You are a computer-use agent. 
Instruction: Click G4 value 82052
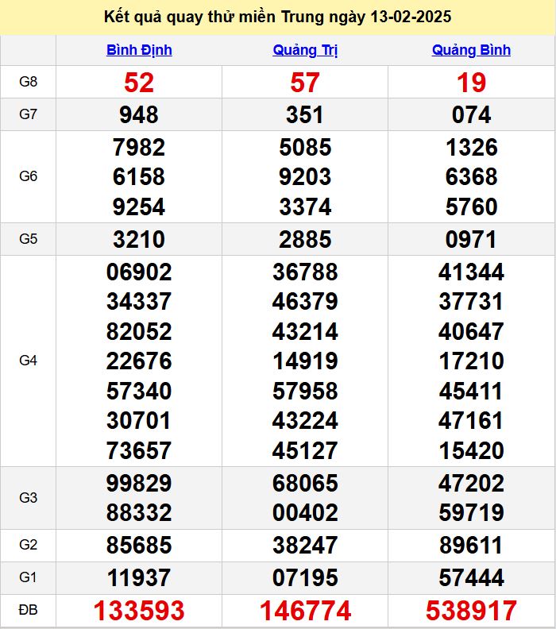coord(139,332)
